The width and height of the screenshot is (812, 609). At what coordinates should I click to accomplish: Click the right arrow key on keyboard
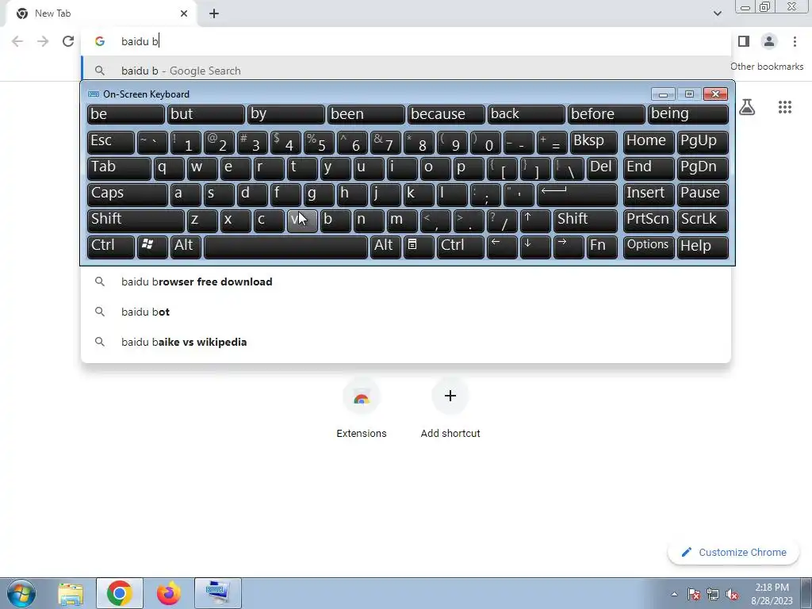569,247
